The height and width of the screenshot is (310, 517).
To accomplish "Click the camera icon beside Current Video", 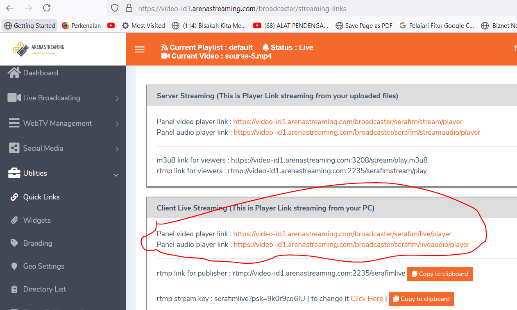I will (166, 56).
